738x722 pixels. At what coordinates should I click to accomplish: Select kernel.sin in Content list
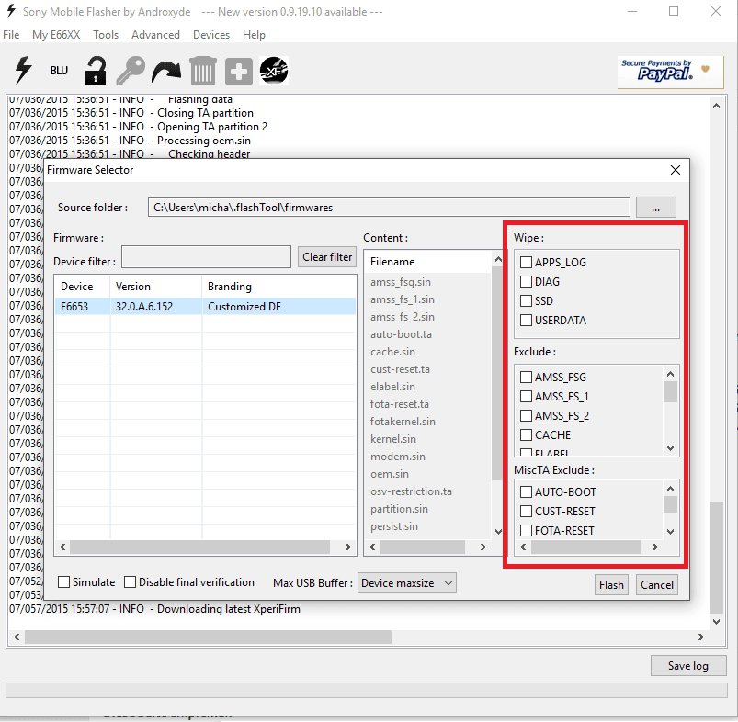(x=393, y=439)
